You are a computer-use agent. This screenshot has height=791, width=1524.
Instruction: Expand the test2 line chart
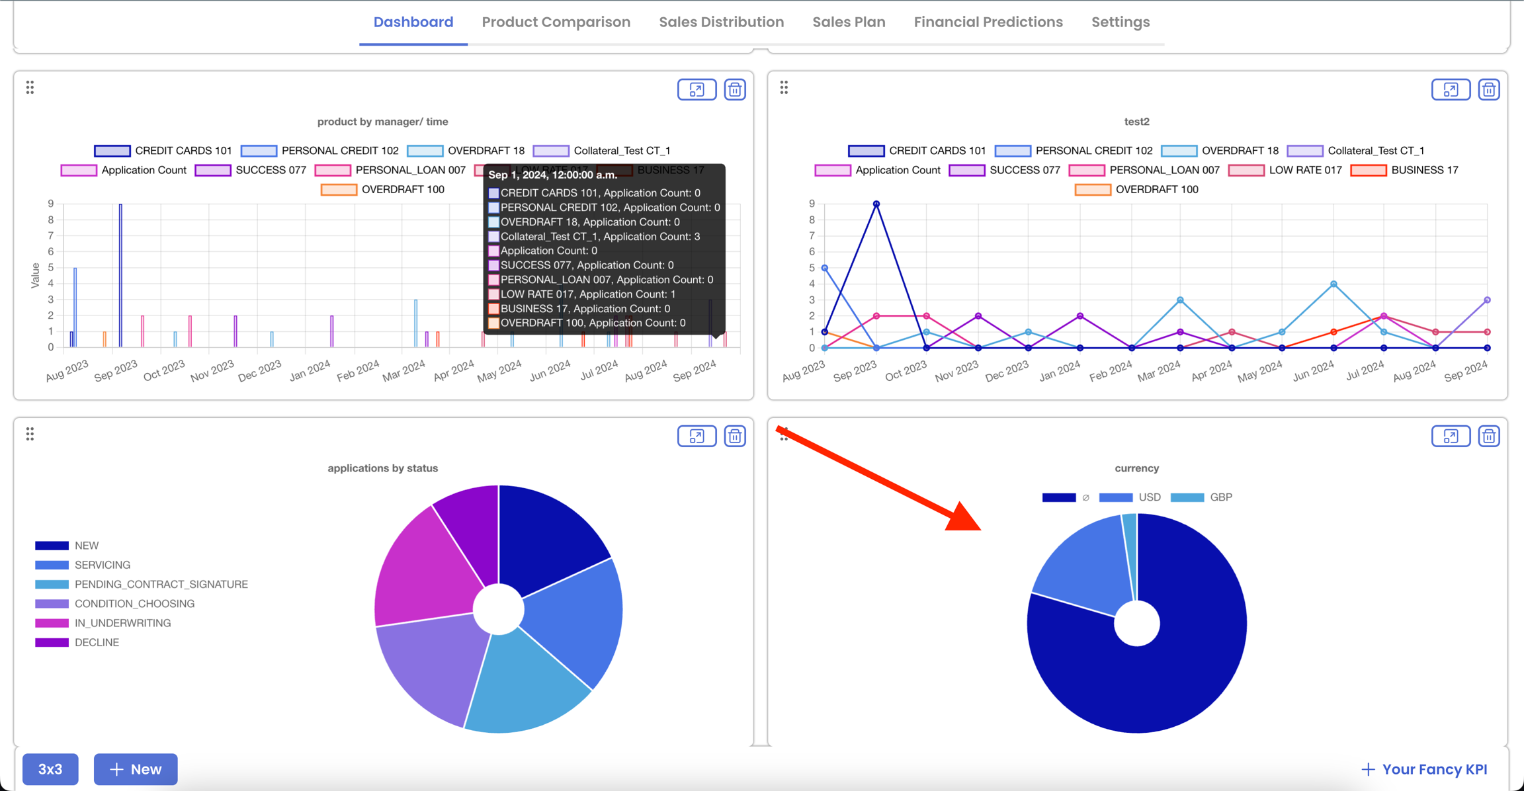point(1450,89)
